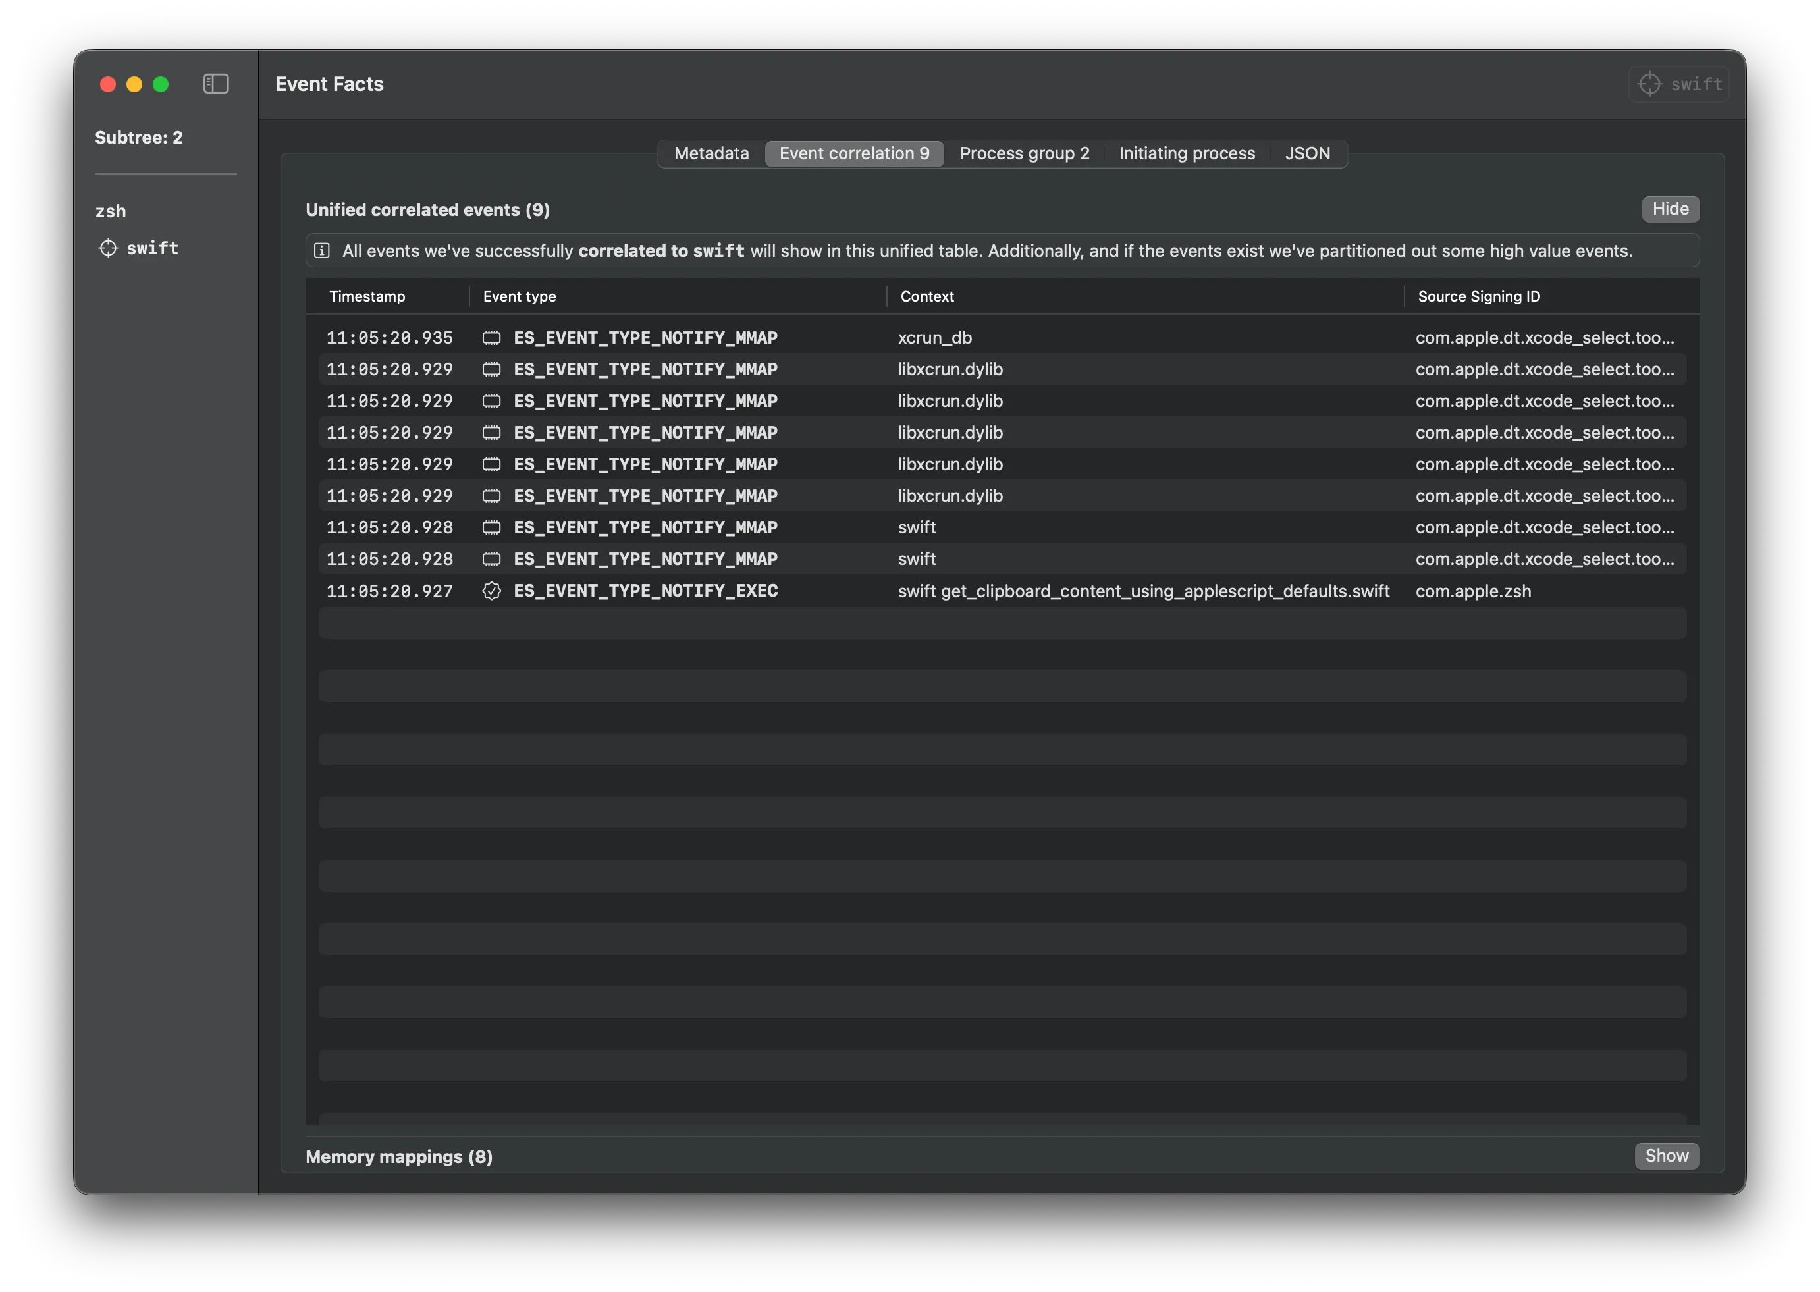Toggle the sidebar panel icon

tap(215, 84)
